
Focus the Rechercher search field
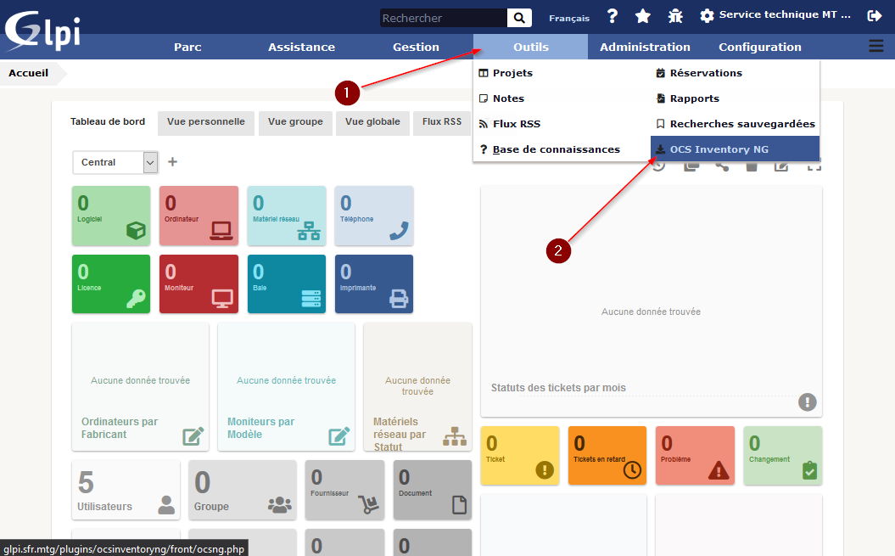[x=442, y=18]
